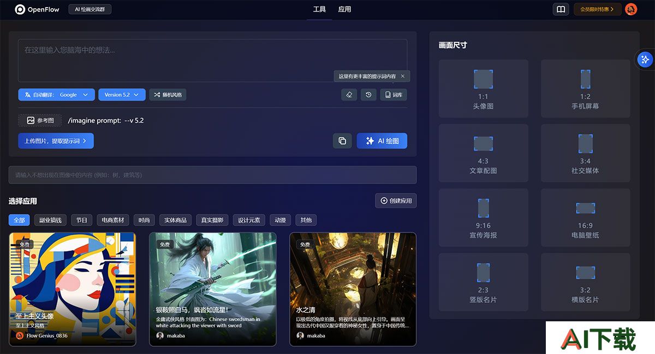Click the eraser clear prompt icon

(x=349, y=95)
